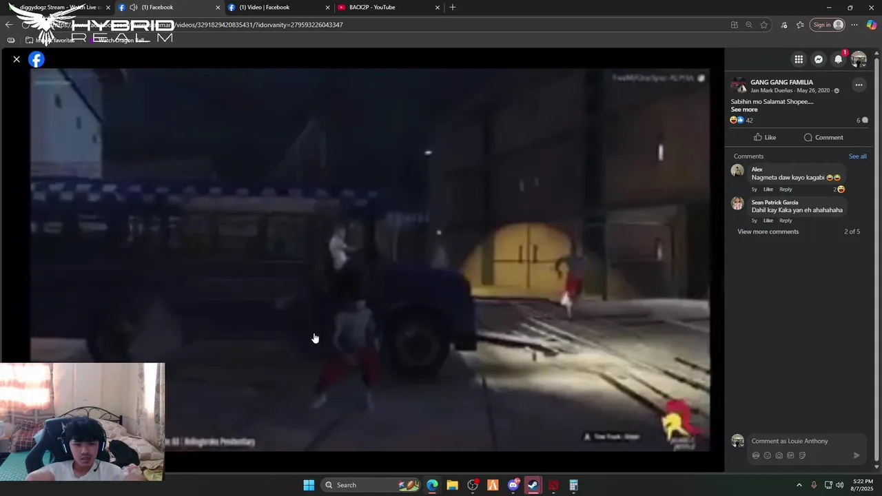The image size is (882, 496).
Task: Open the notifications bell
Action: click(x=839, y=59)
